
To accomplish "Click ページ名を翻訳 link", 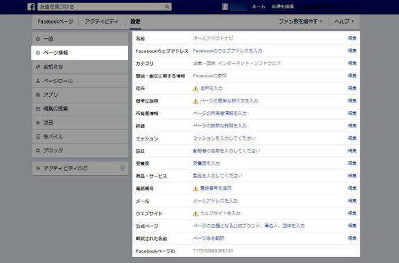I will [x=209, y=238].
